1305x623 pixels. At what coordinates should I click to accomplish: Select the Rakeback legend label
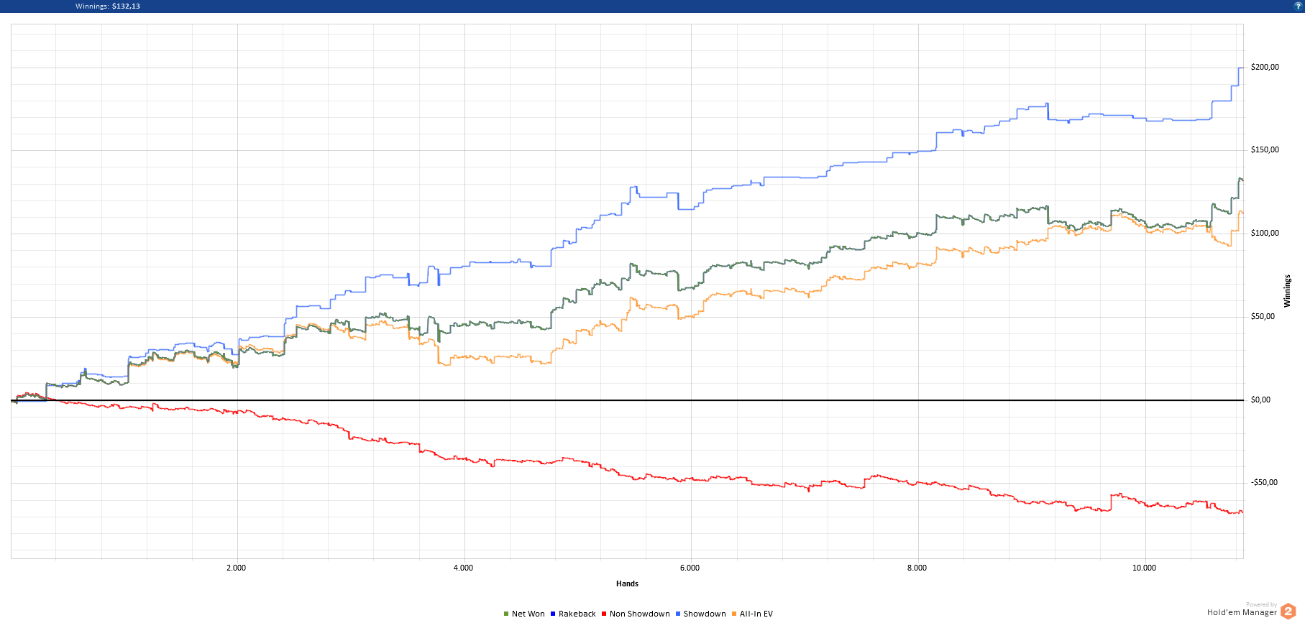point(577,614)
